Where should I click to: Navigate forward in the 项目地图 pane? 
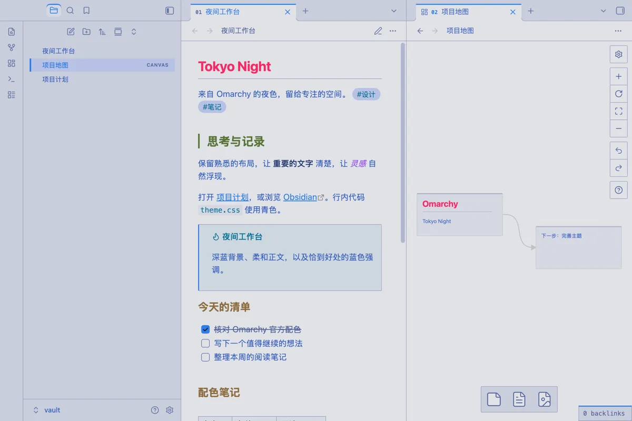tap(435, 31)
